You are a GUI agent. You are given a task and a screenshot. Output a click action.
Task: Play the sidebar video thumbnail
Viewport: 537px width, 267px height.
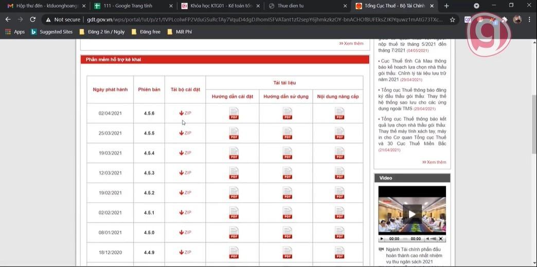(x=412, y=214)
